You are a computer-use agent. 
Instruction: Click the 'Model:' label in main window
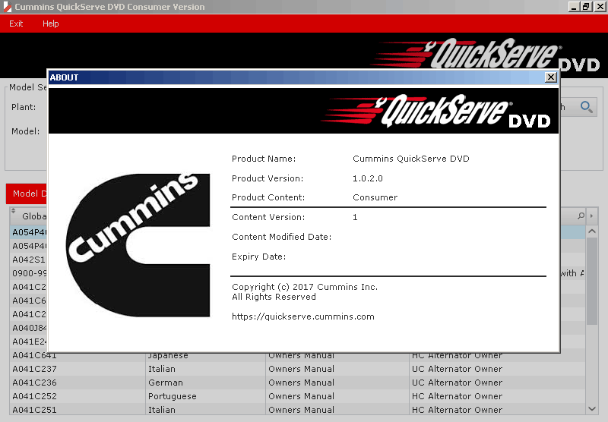26,131
